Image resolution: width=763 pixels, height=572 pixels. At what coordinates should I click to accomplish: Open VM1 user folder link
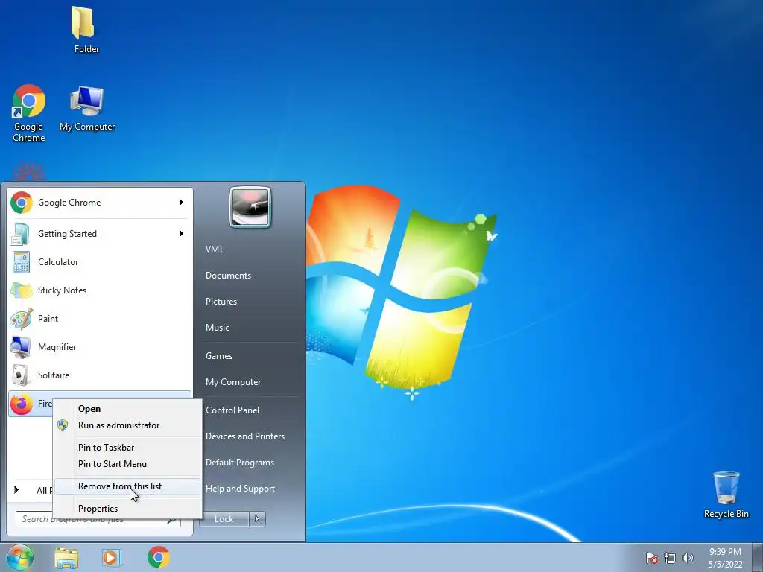pos(214,250)
